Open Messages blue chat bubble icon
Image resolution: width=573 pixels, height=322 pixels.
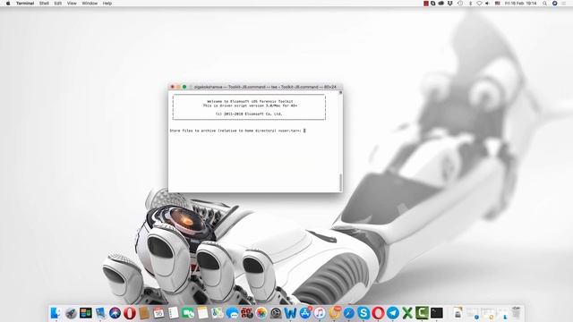(x=232, y=313)
